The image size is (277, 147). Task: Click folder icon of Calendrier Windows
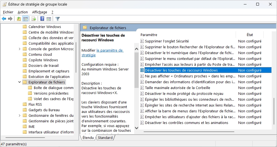(x=25, y=27)
